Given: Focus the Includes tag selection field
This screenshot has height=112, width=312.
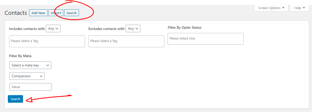Looking at the screenshot, I should 47,41.
